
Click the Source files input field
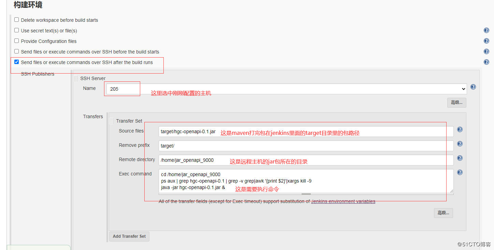(306, 131)
